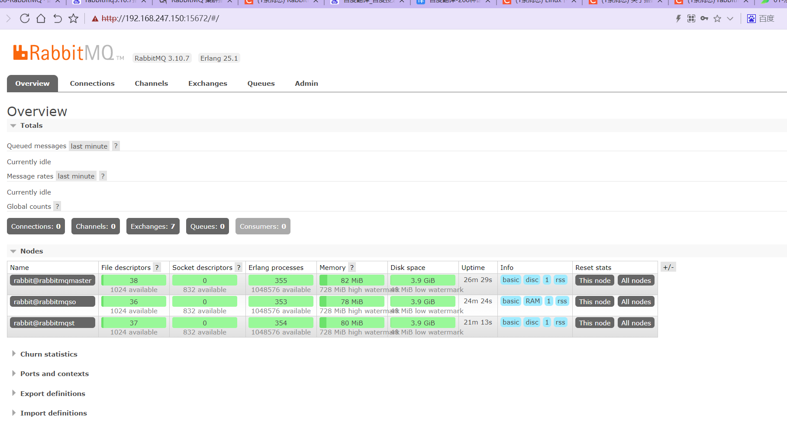The image size is (787, 422).
Task: Open node rabbit@rabbitmqst details
Action: pos(52,323)
